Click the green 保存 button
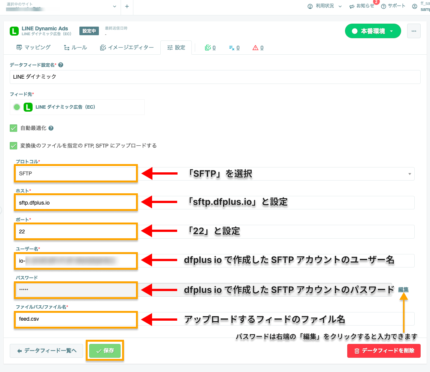430x372 pixels. (105, 351)
